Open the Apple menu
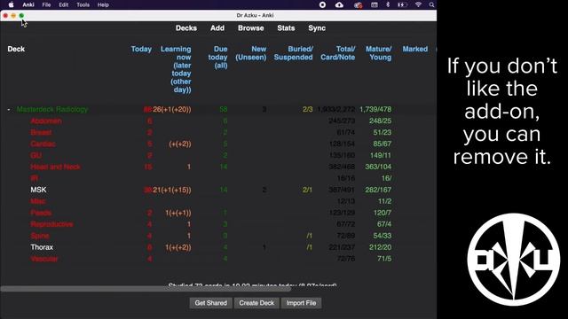 11,4
